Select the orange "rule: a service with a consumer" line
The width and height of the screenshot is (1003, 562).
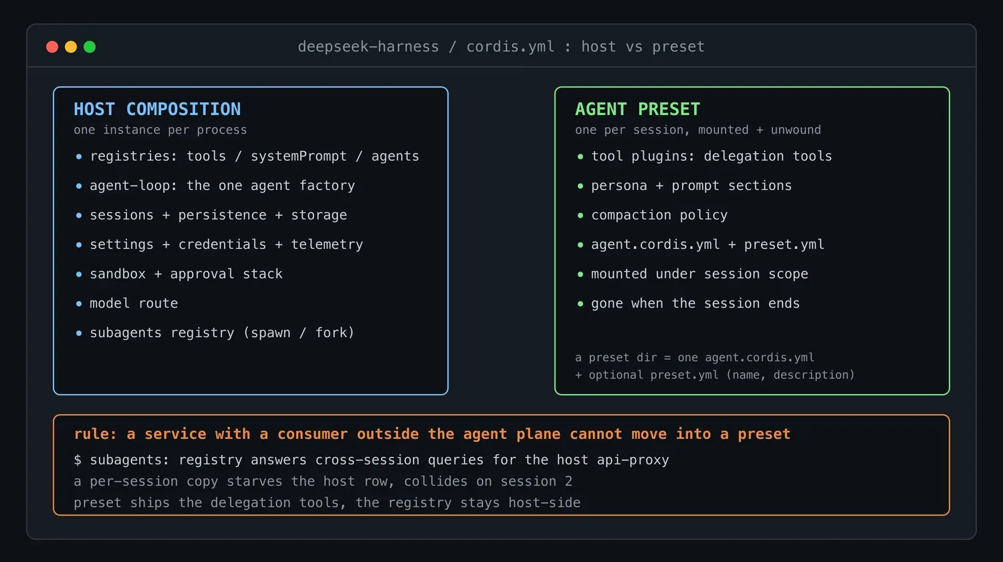click(432, 434)
